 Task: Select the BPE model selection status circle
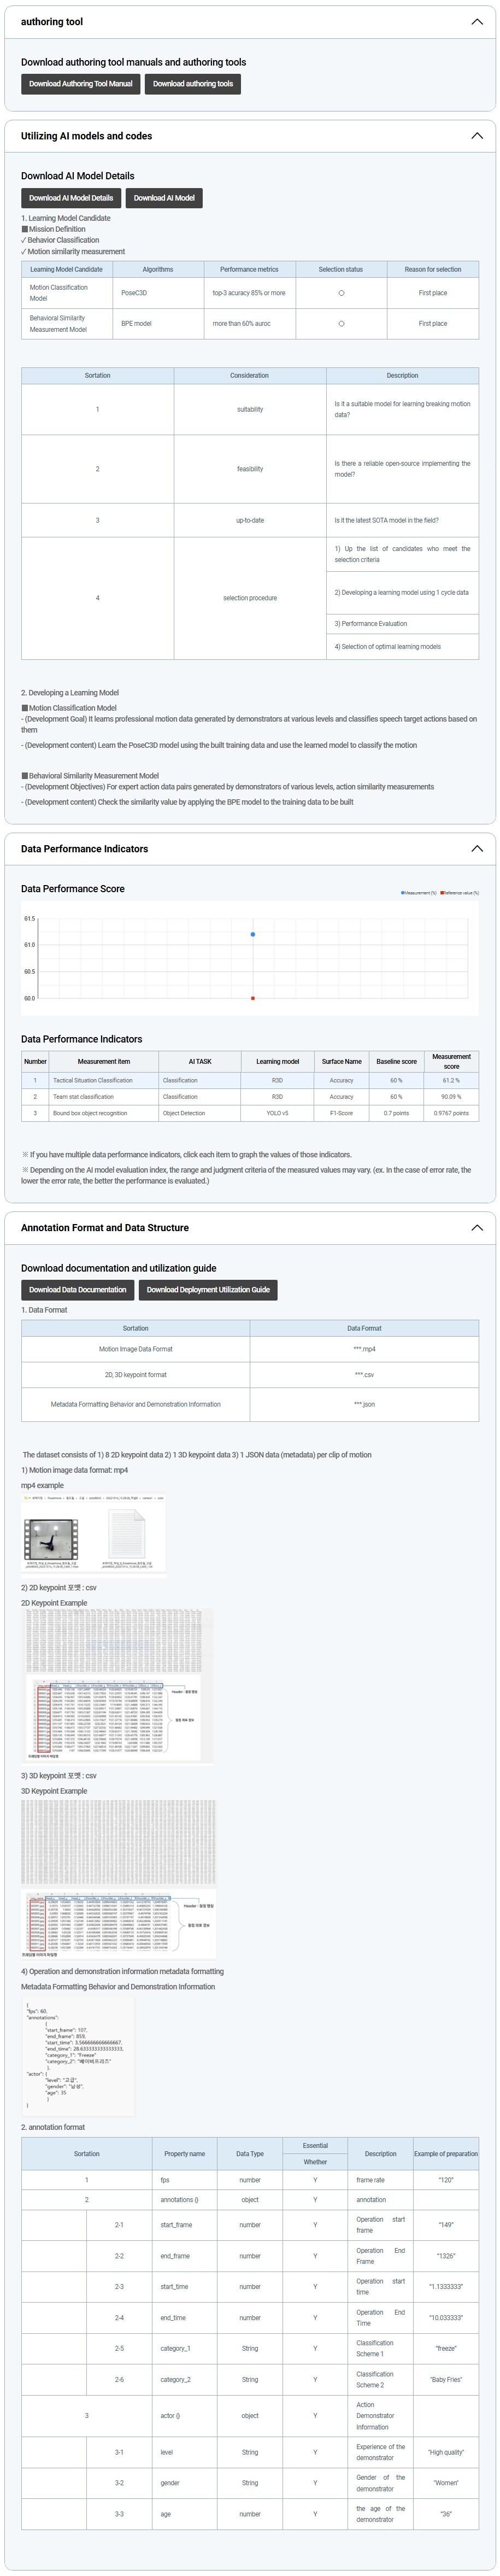click(x=341, y=324)
